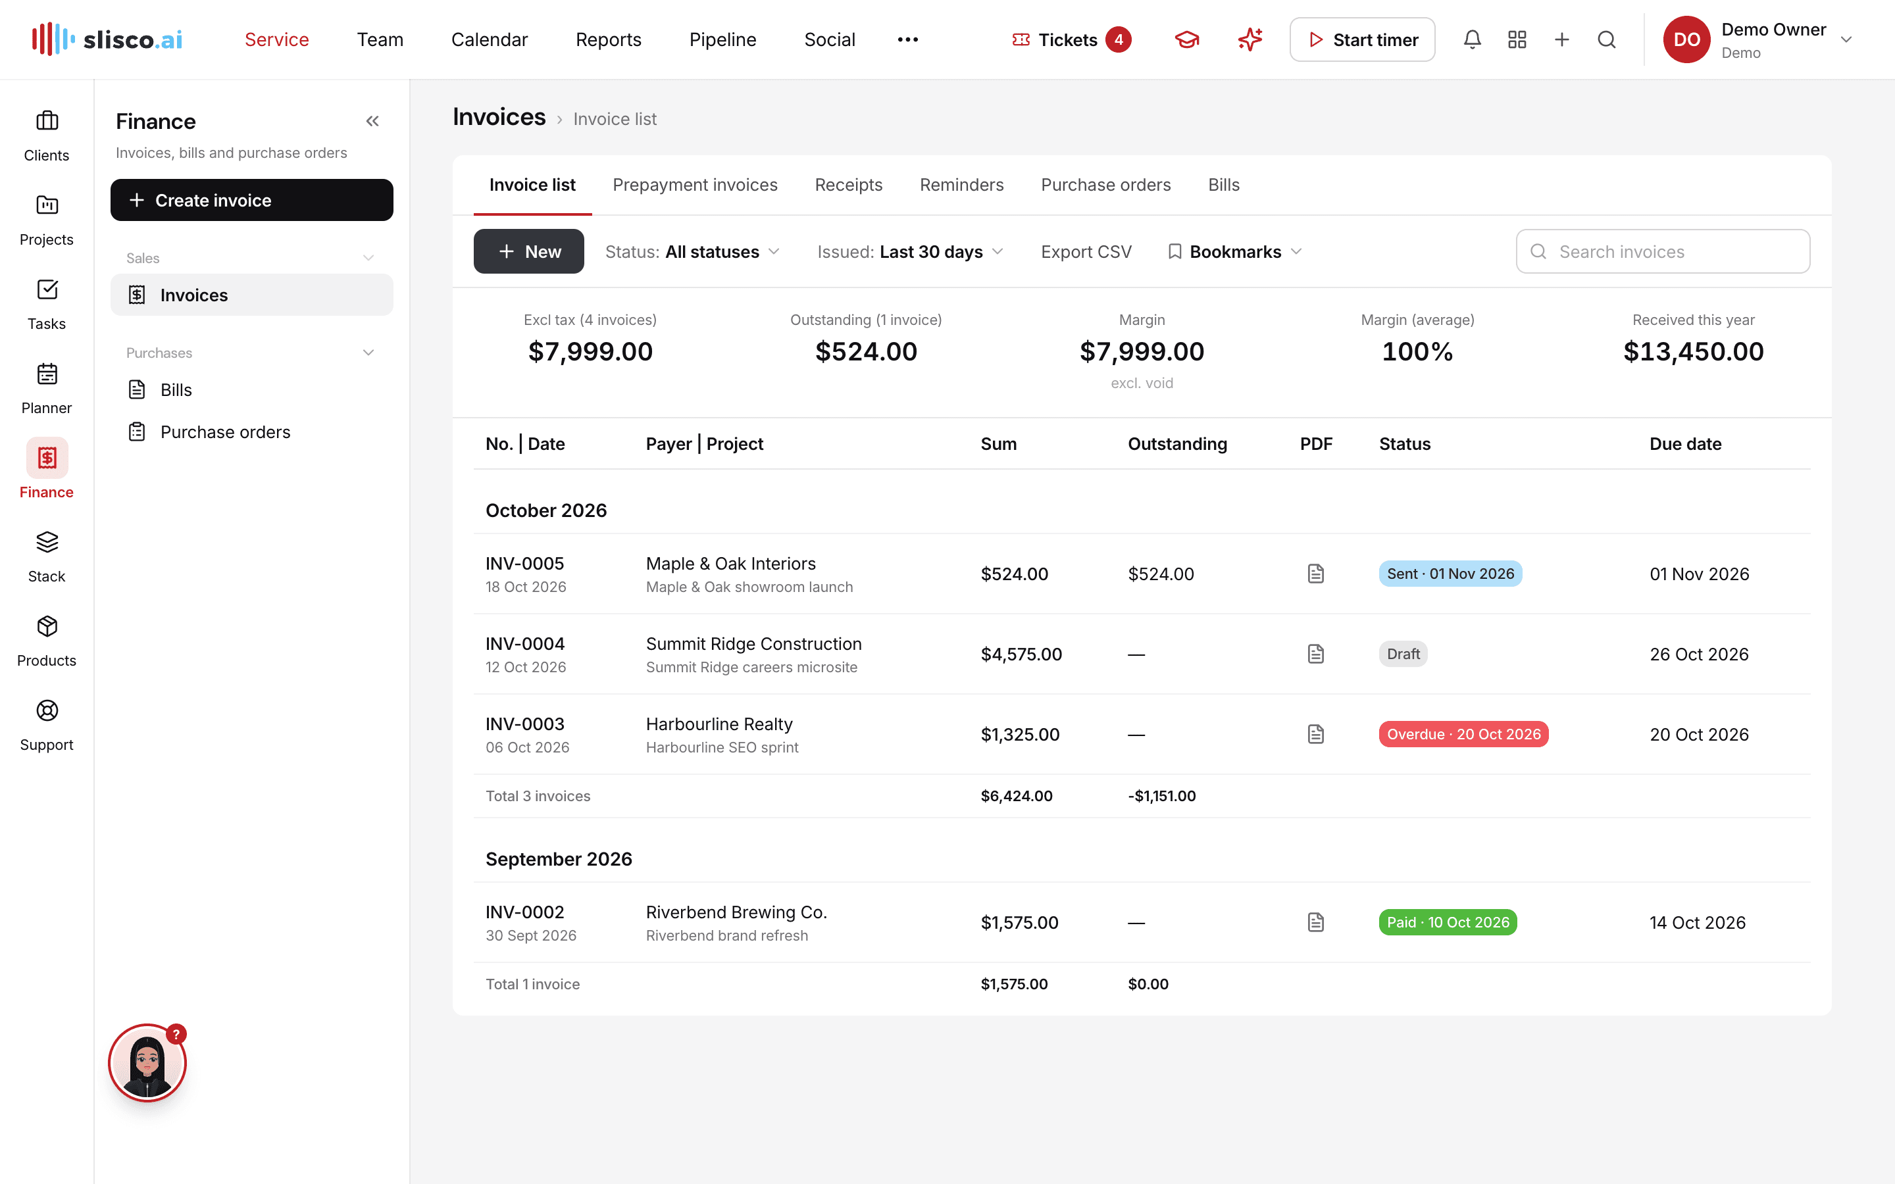
Task: Open Bills in the Finance panel
Action: pyautogui.click(x=251, y=390)
